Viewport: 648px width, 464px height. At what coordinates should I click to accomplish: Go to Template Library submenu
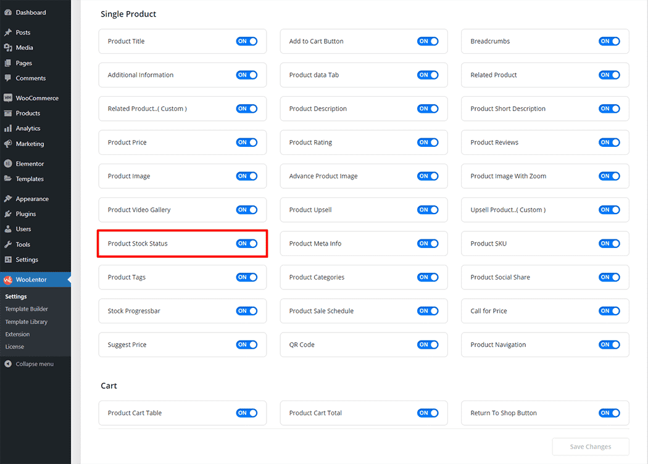pos(27,321)
